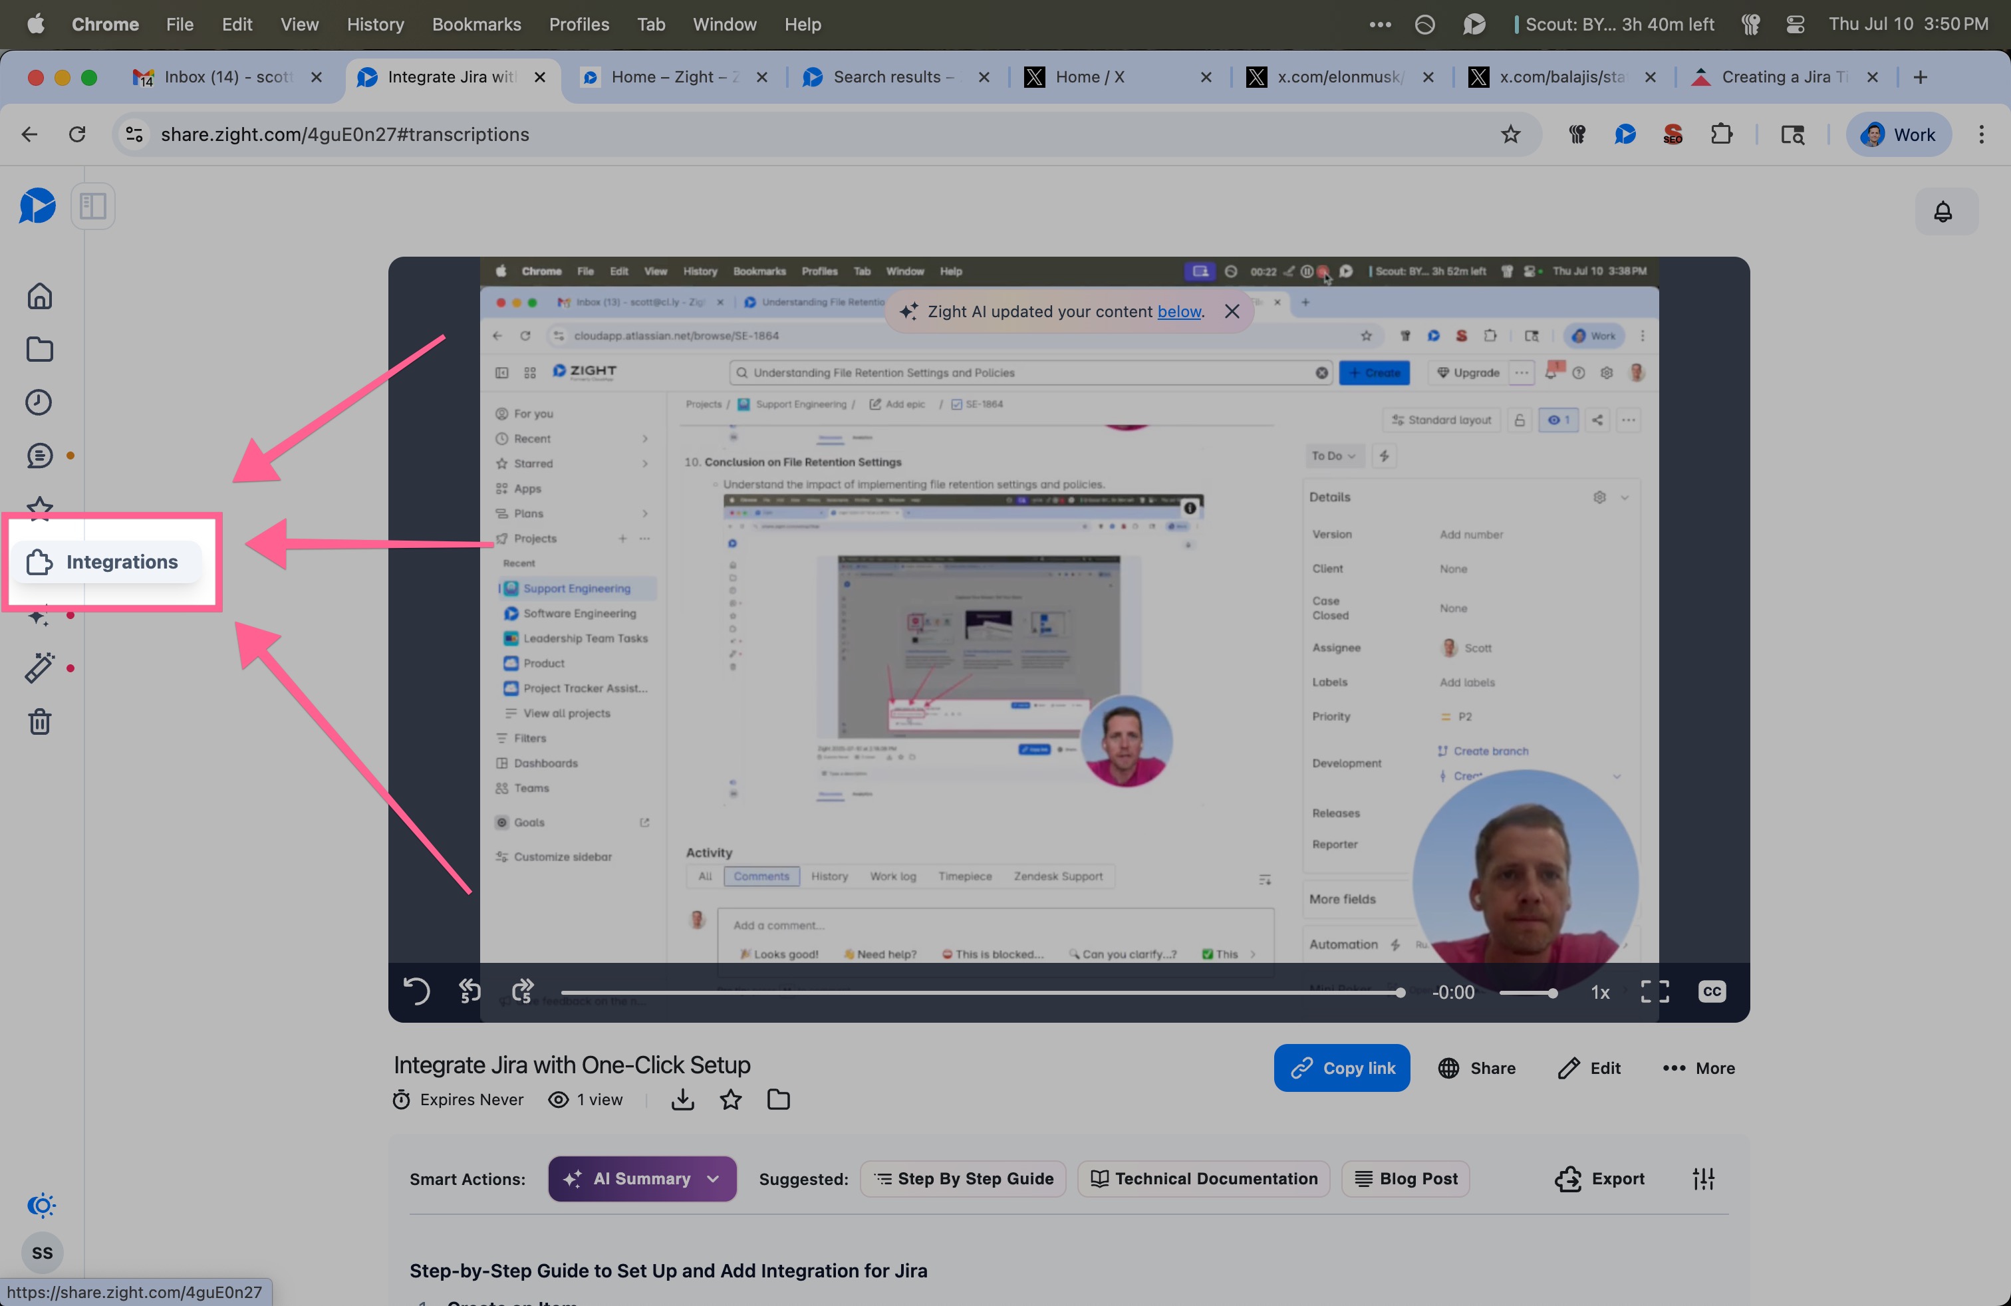Open the folder icon in the left sidebar
Viewport: 2011px width, 1306px height.
[x=40, y=350]
